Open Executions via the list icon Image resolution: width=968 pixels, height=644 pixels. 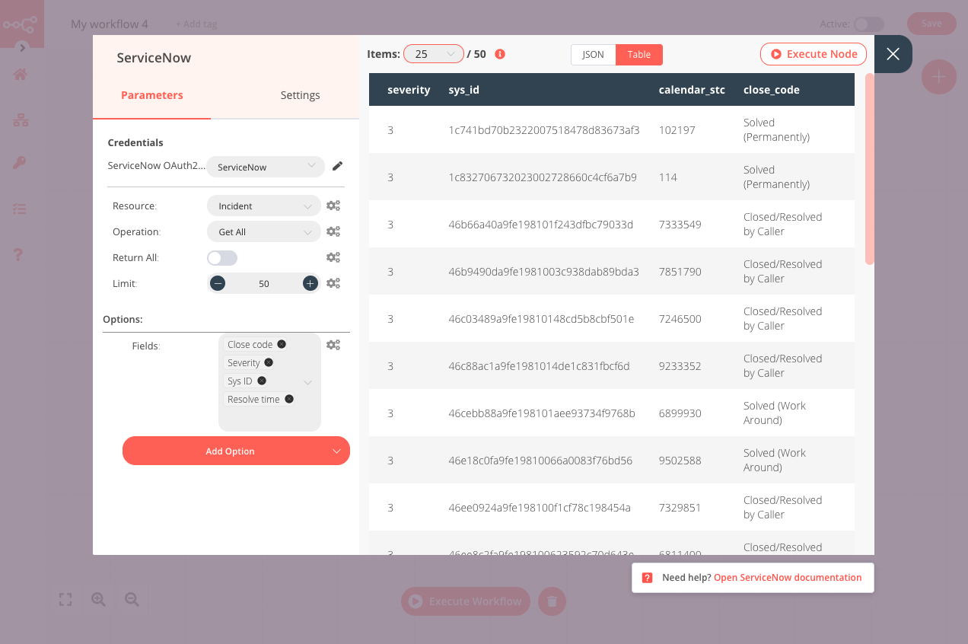19,209
